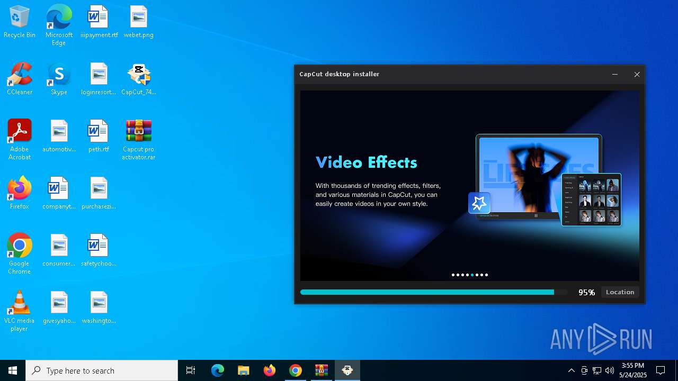
Task: Open the Recycle Bin desktop icon
Action: pyautogui.click(x=20, y=22)
